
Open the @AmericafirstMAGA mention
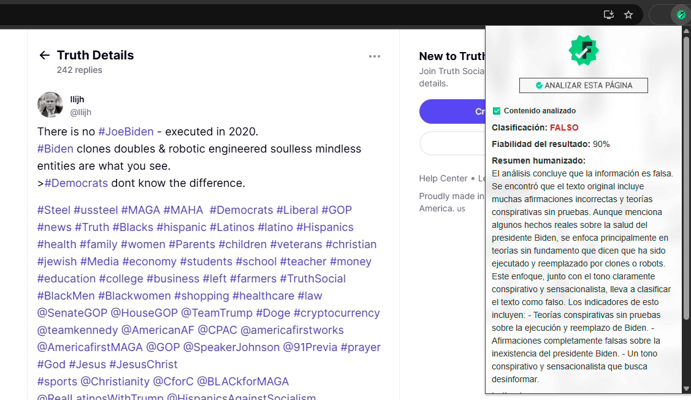click(90, 347)
